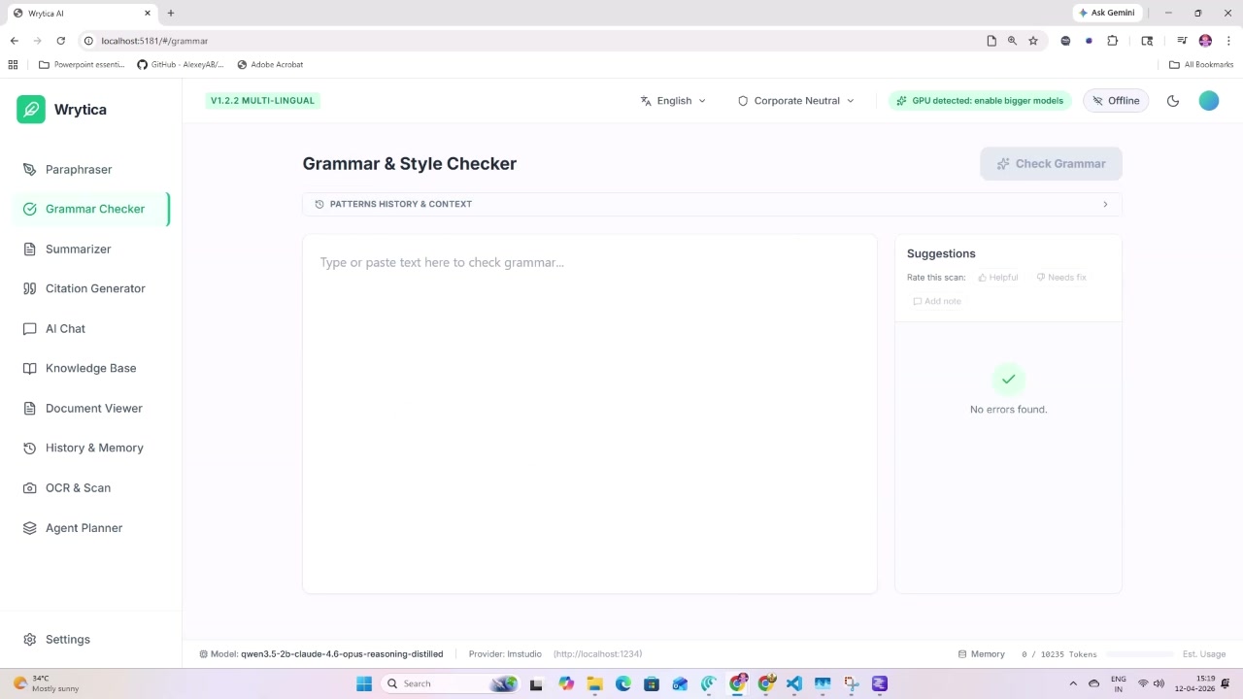Select the Summarizer tool
This screenshot has height=699, width=1243.
[x=78, y=249]
